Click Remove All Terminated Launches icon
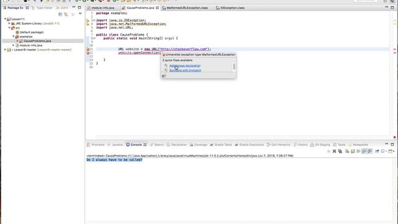398x224 pixels. 340,151
